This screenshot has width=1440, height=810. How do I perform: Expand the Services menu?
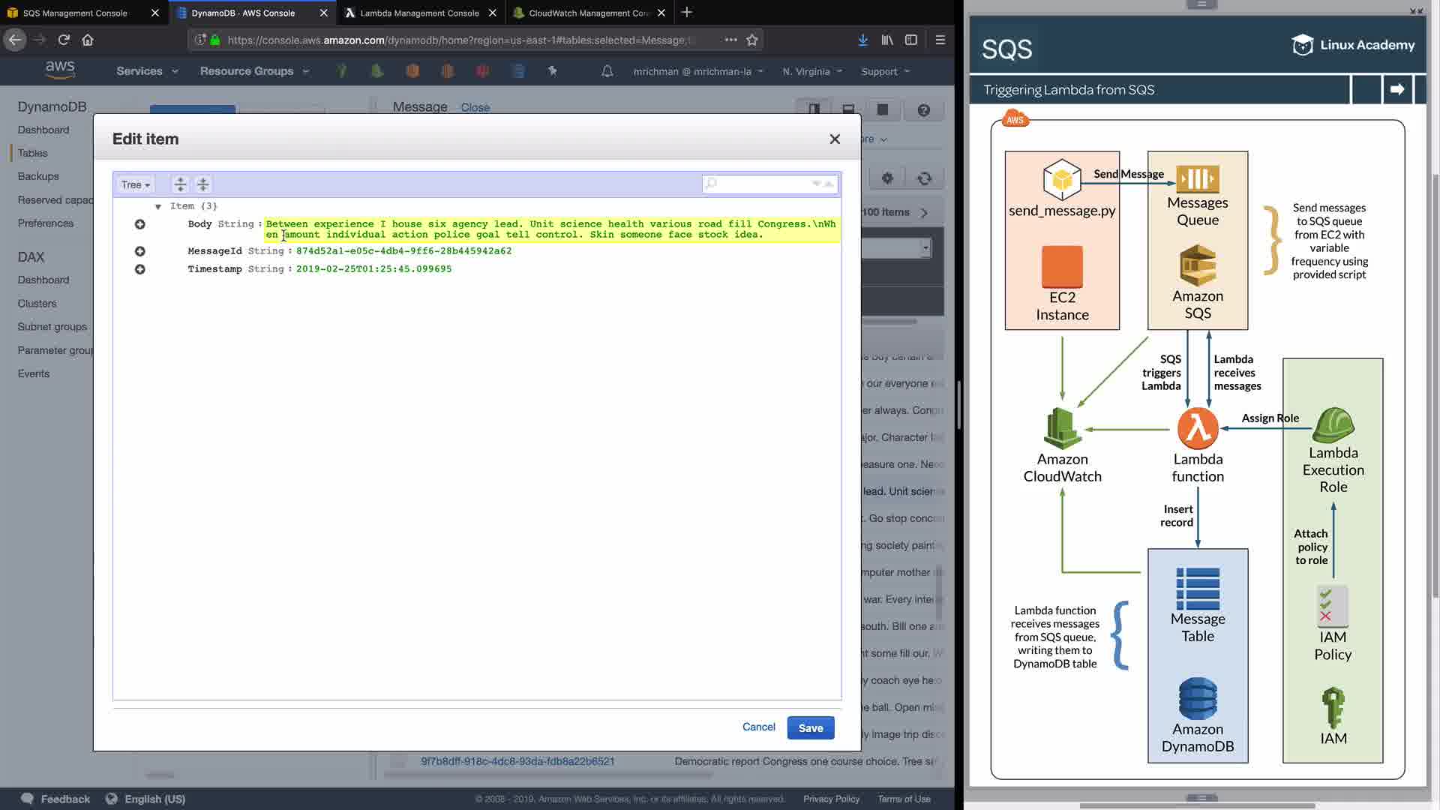(147, 71)
